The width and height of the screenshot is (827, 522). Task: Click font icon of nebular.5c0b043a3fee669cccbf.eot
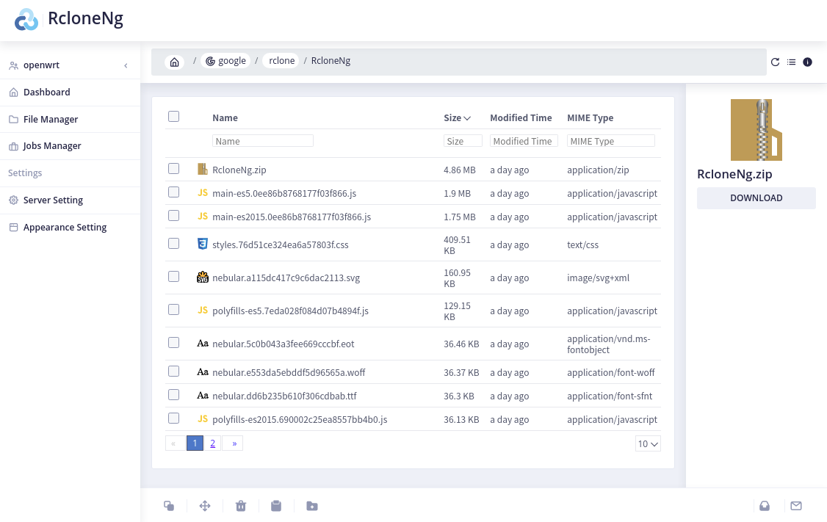coord(203,344)
